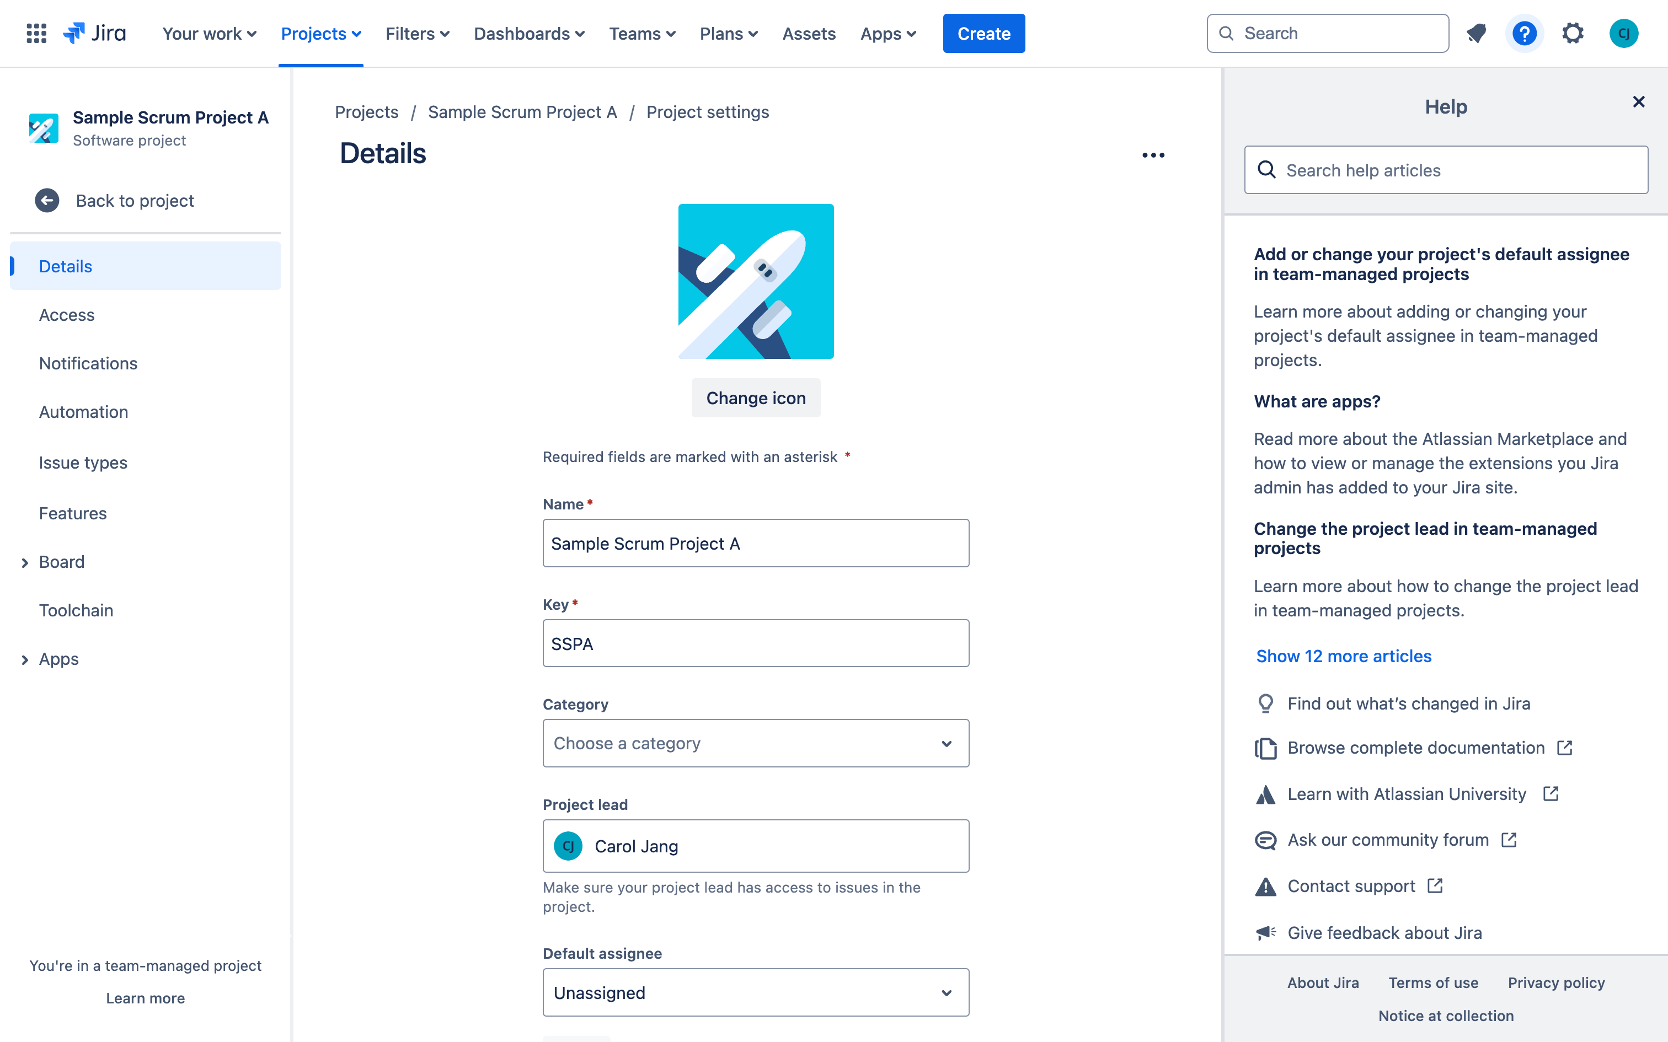Open the Category dropdown chooser
This screenshot has height=1042, width=1668.
click(755, 743)
